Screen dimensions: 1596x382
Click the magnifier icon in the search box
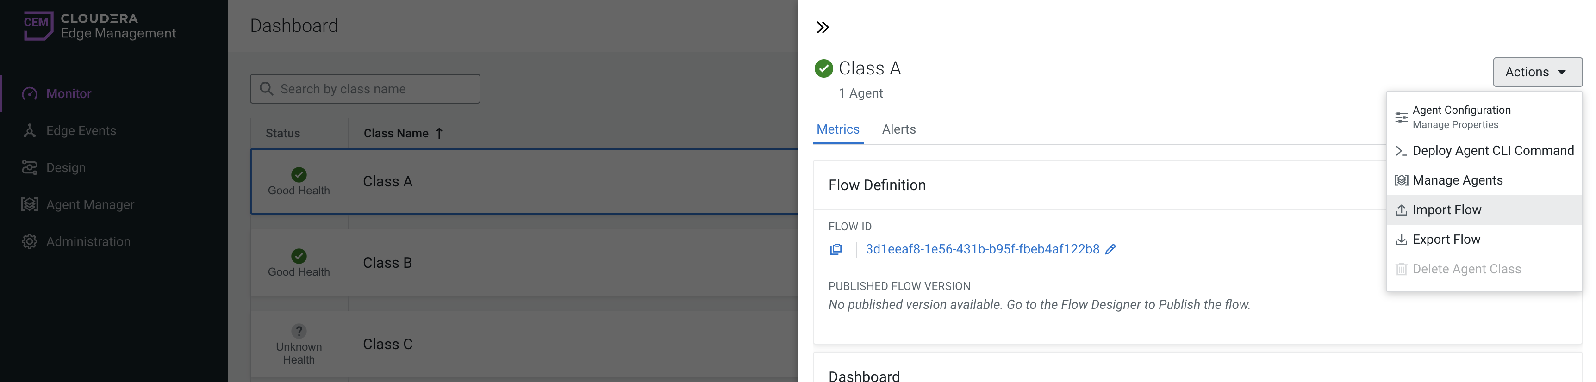[267, 88]
